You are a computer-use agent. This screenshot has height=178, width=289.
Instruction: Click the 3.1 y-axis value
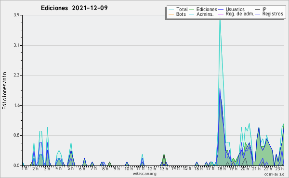17,45
